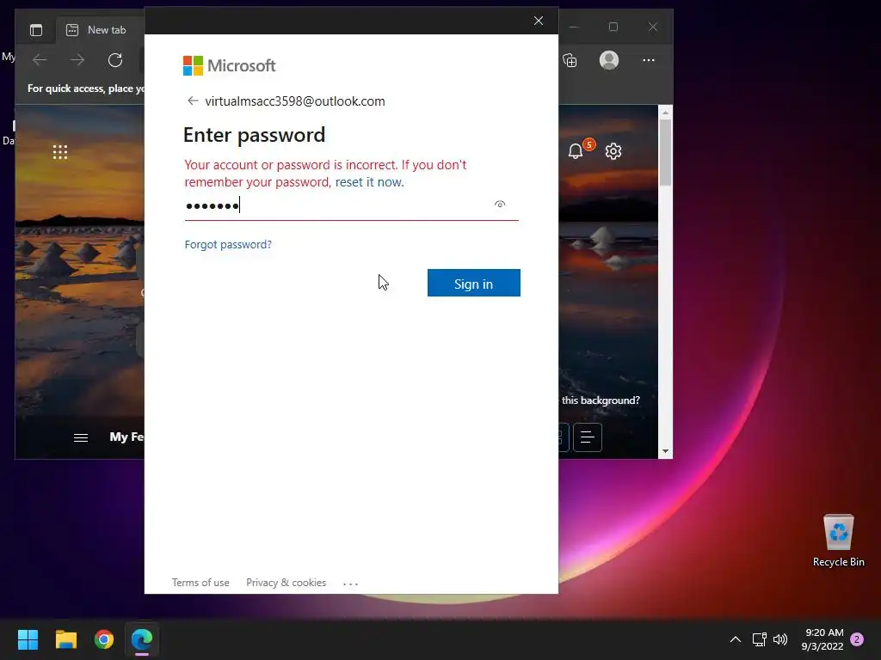Click the back arrow beside the email address

tap(193, 101)
